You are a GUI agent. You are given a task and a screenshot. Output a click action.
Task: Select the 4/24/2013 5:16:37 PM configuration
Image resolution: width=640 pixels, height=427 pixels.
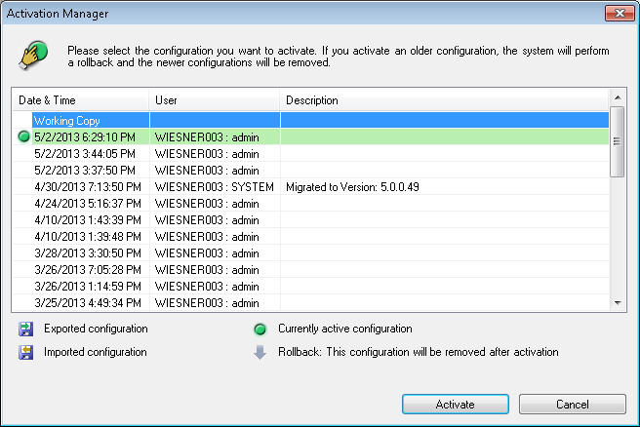pyautogui.click(x=310, y=204)
